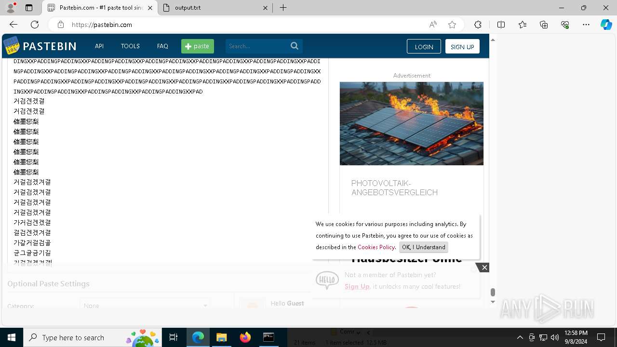Viewport: 617px width, 347px height.
Task: Click scrollbar down arrow
Action: [x=493, y=302]
